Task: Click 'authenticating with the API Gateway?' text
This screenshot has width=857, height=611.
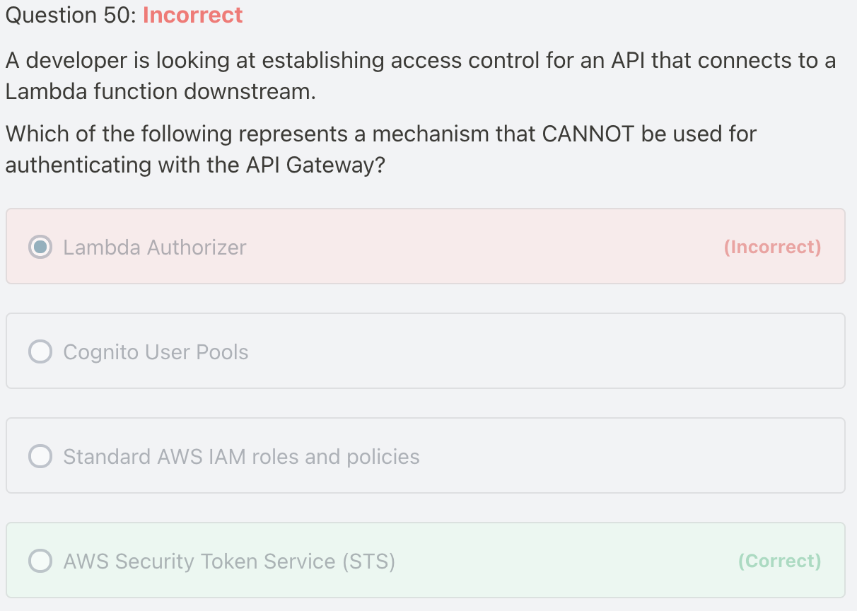Action: (x=195, y=165)
